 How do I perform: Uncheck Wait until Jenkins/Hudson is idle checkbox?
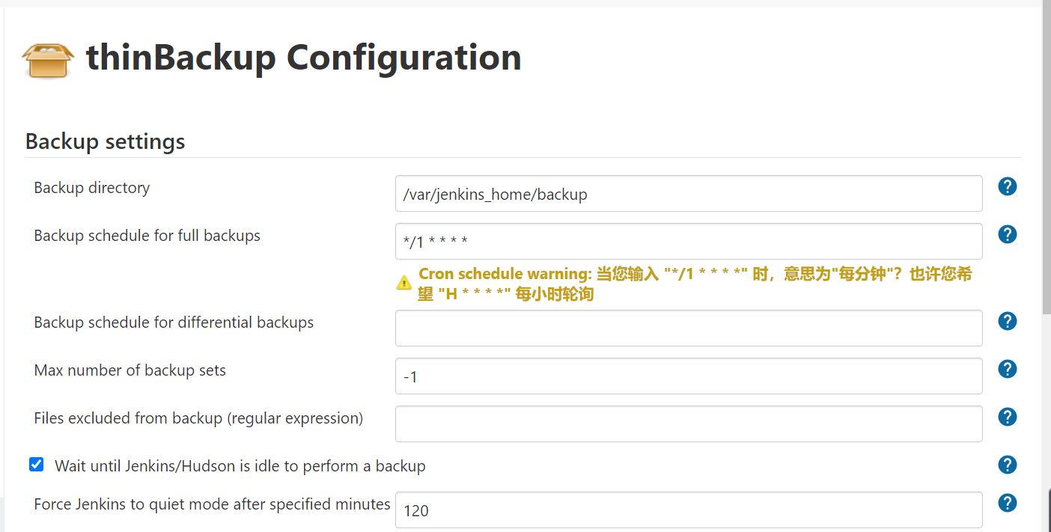[36, 465]
